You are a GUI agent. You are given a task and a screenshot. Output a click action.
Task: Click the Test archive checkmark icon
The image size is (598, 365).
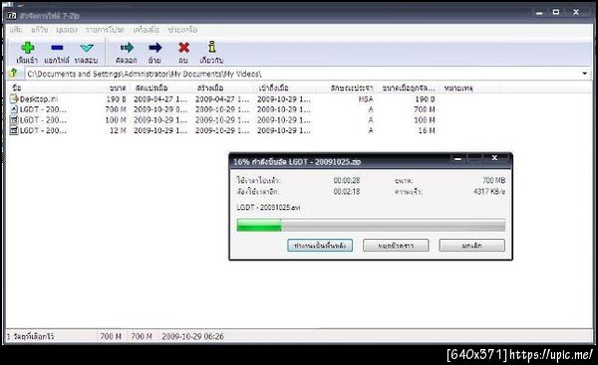[87, 48]
